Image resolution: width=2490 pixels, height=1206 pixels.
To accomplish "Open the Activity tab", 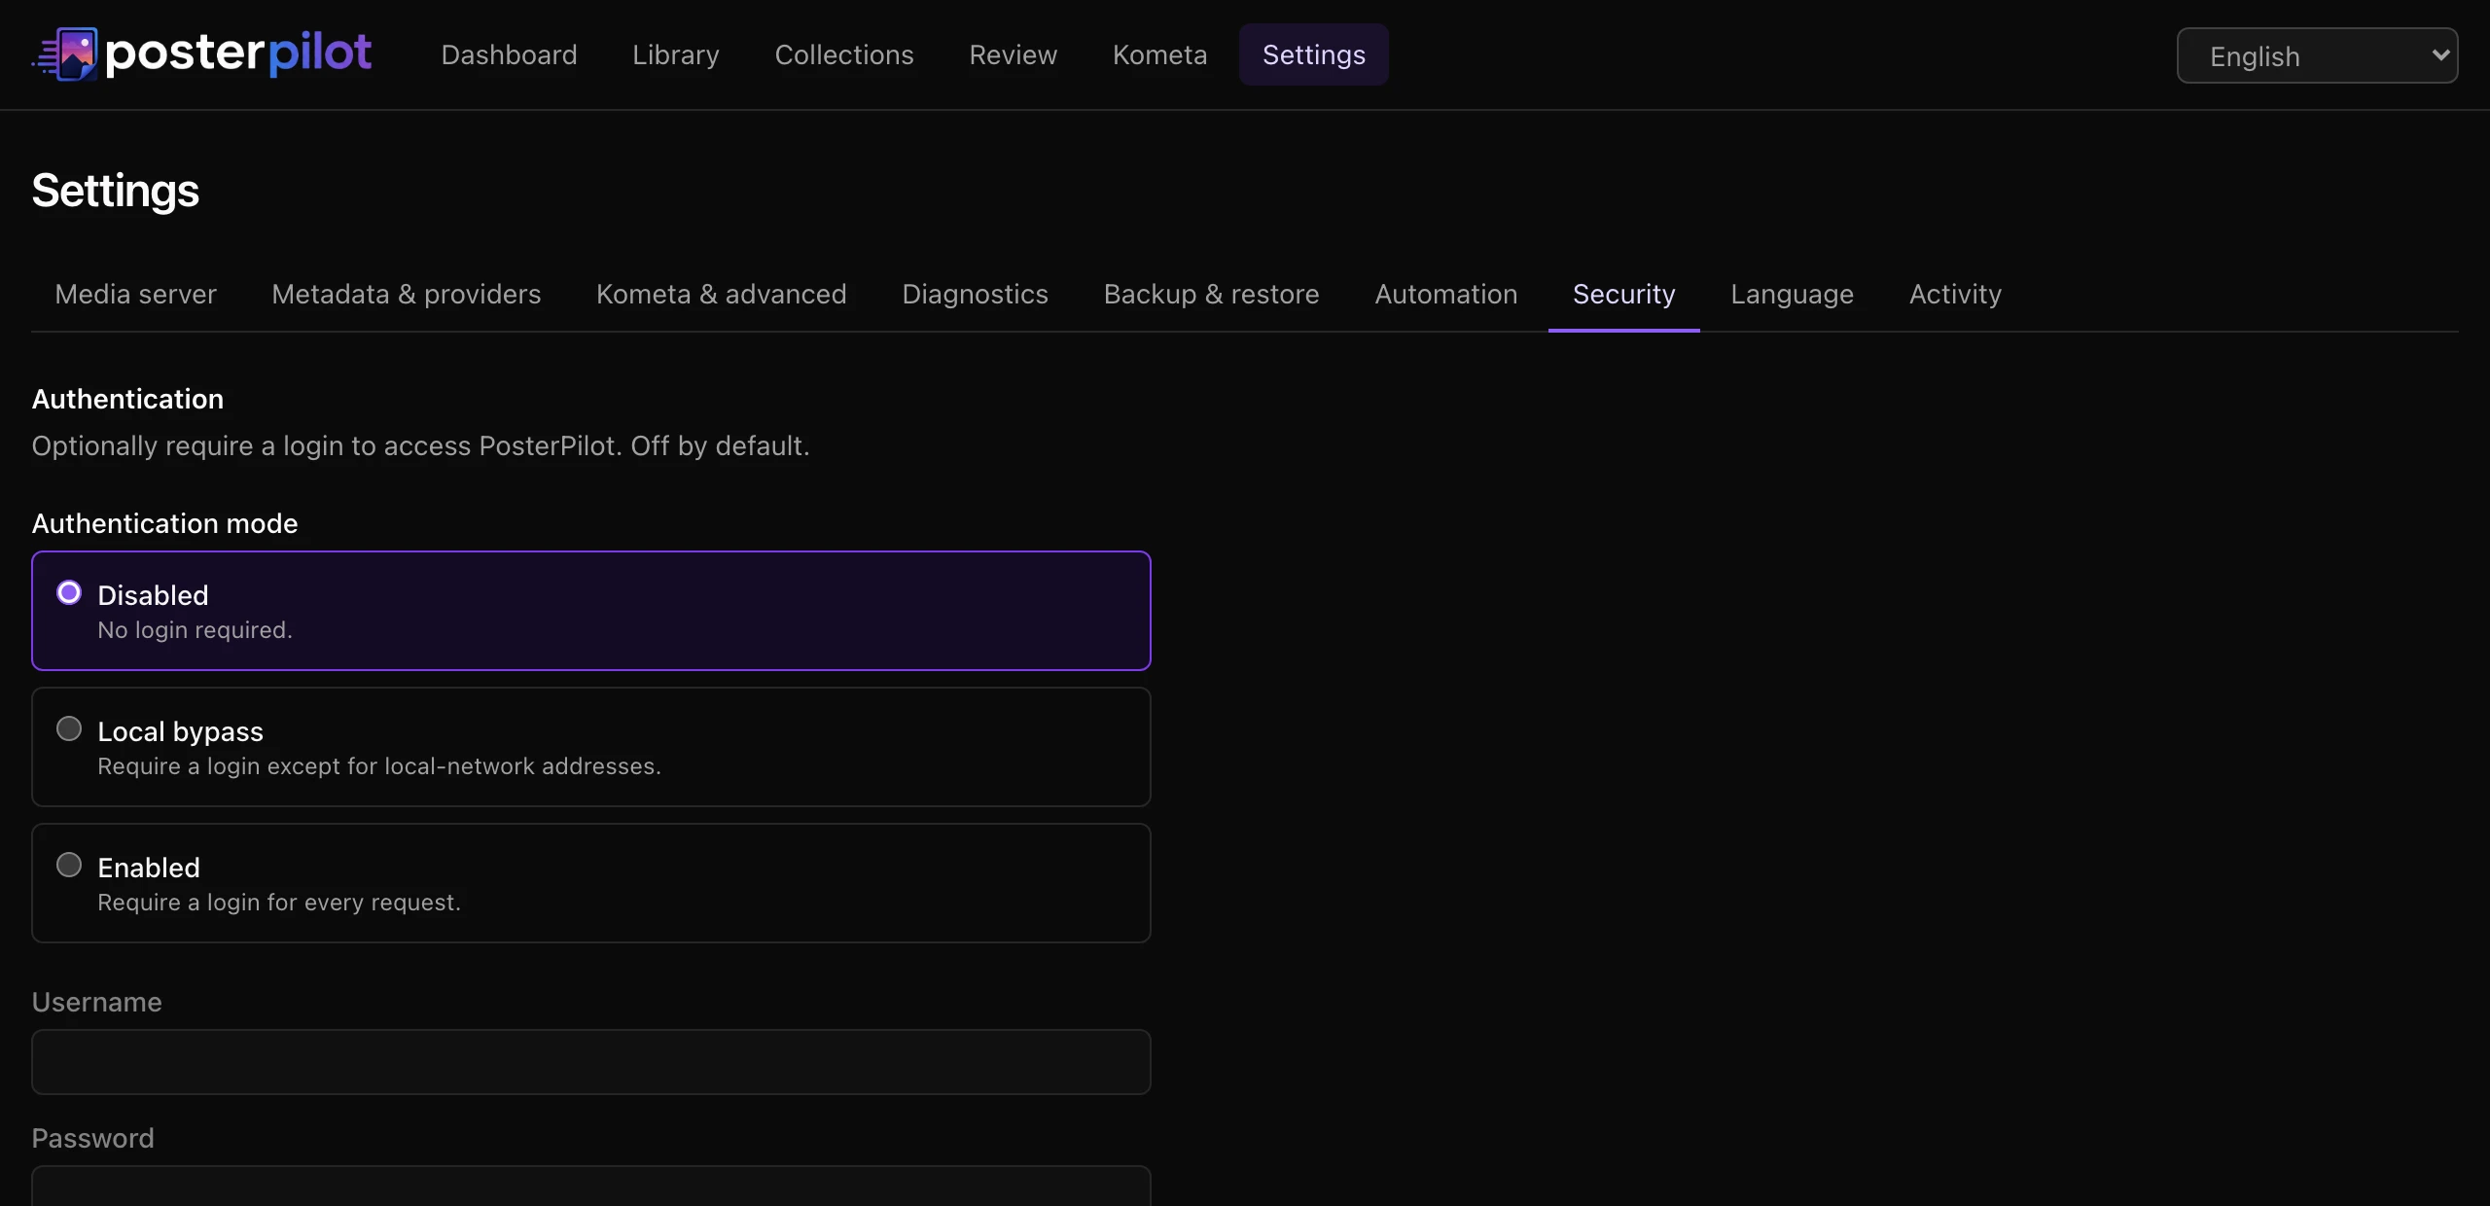I will pyautogui.click(x=1955, y=294).
